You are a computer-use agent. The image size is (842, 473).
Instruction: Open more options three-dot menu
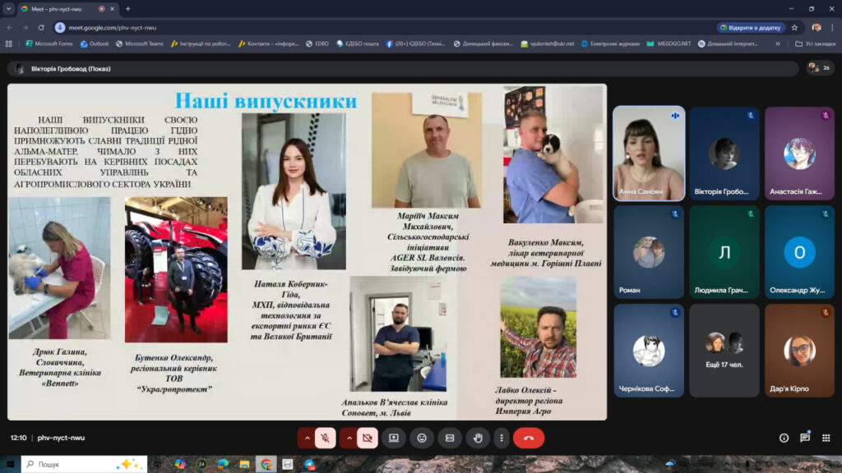tap(501, 439)
